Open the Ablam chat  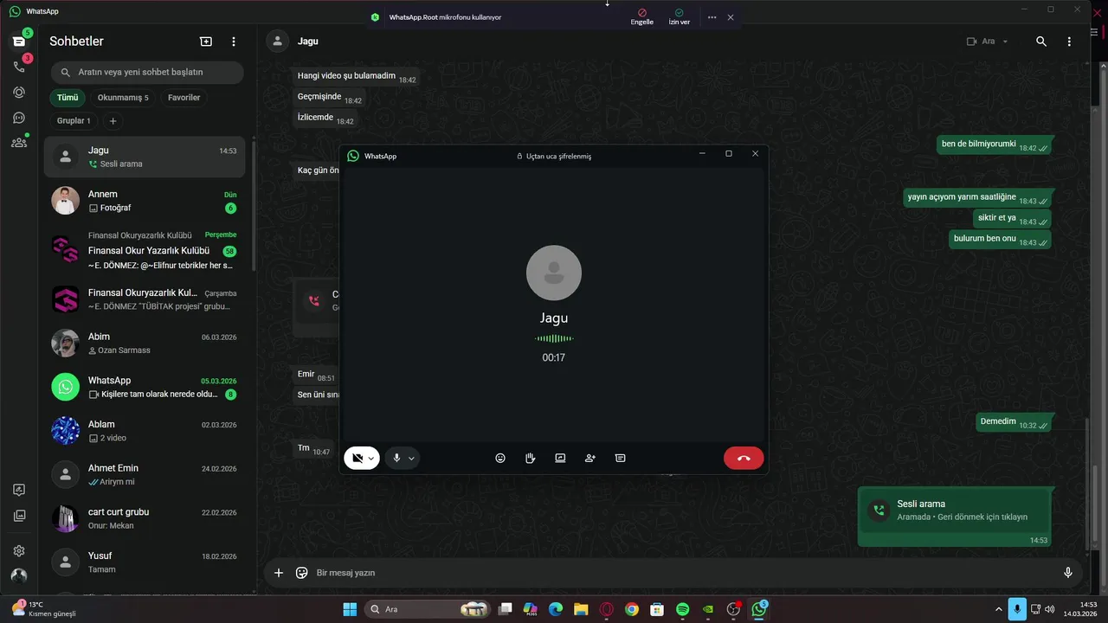pyautogui.click(x=145, y=431)
